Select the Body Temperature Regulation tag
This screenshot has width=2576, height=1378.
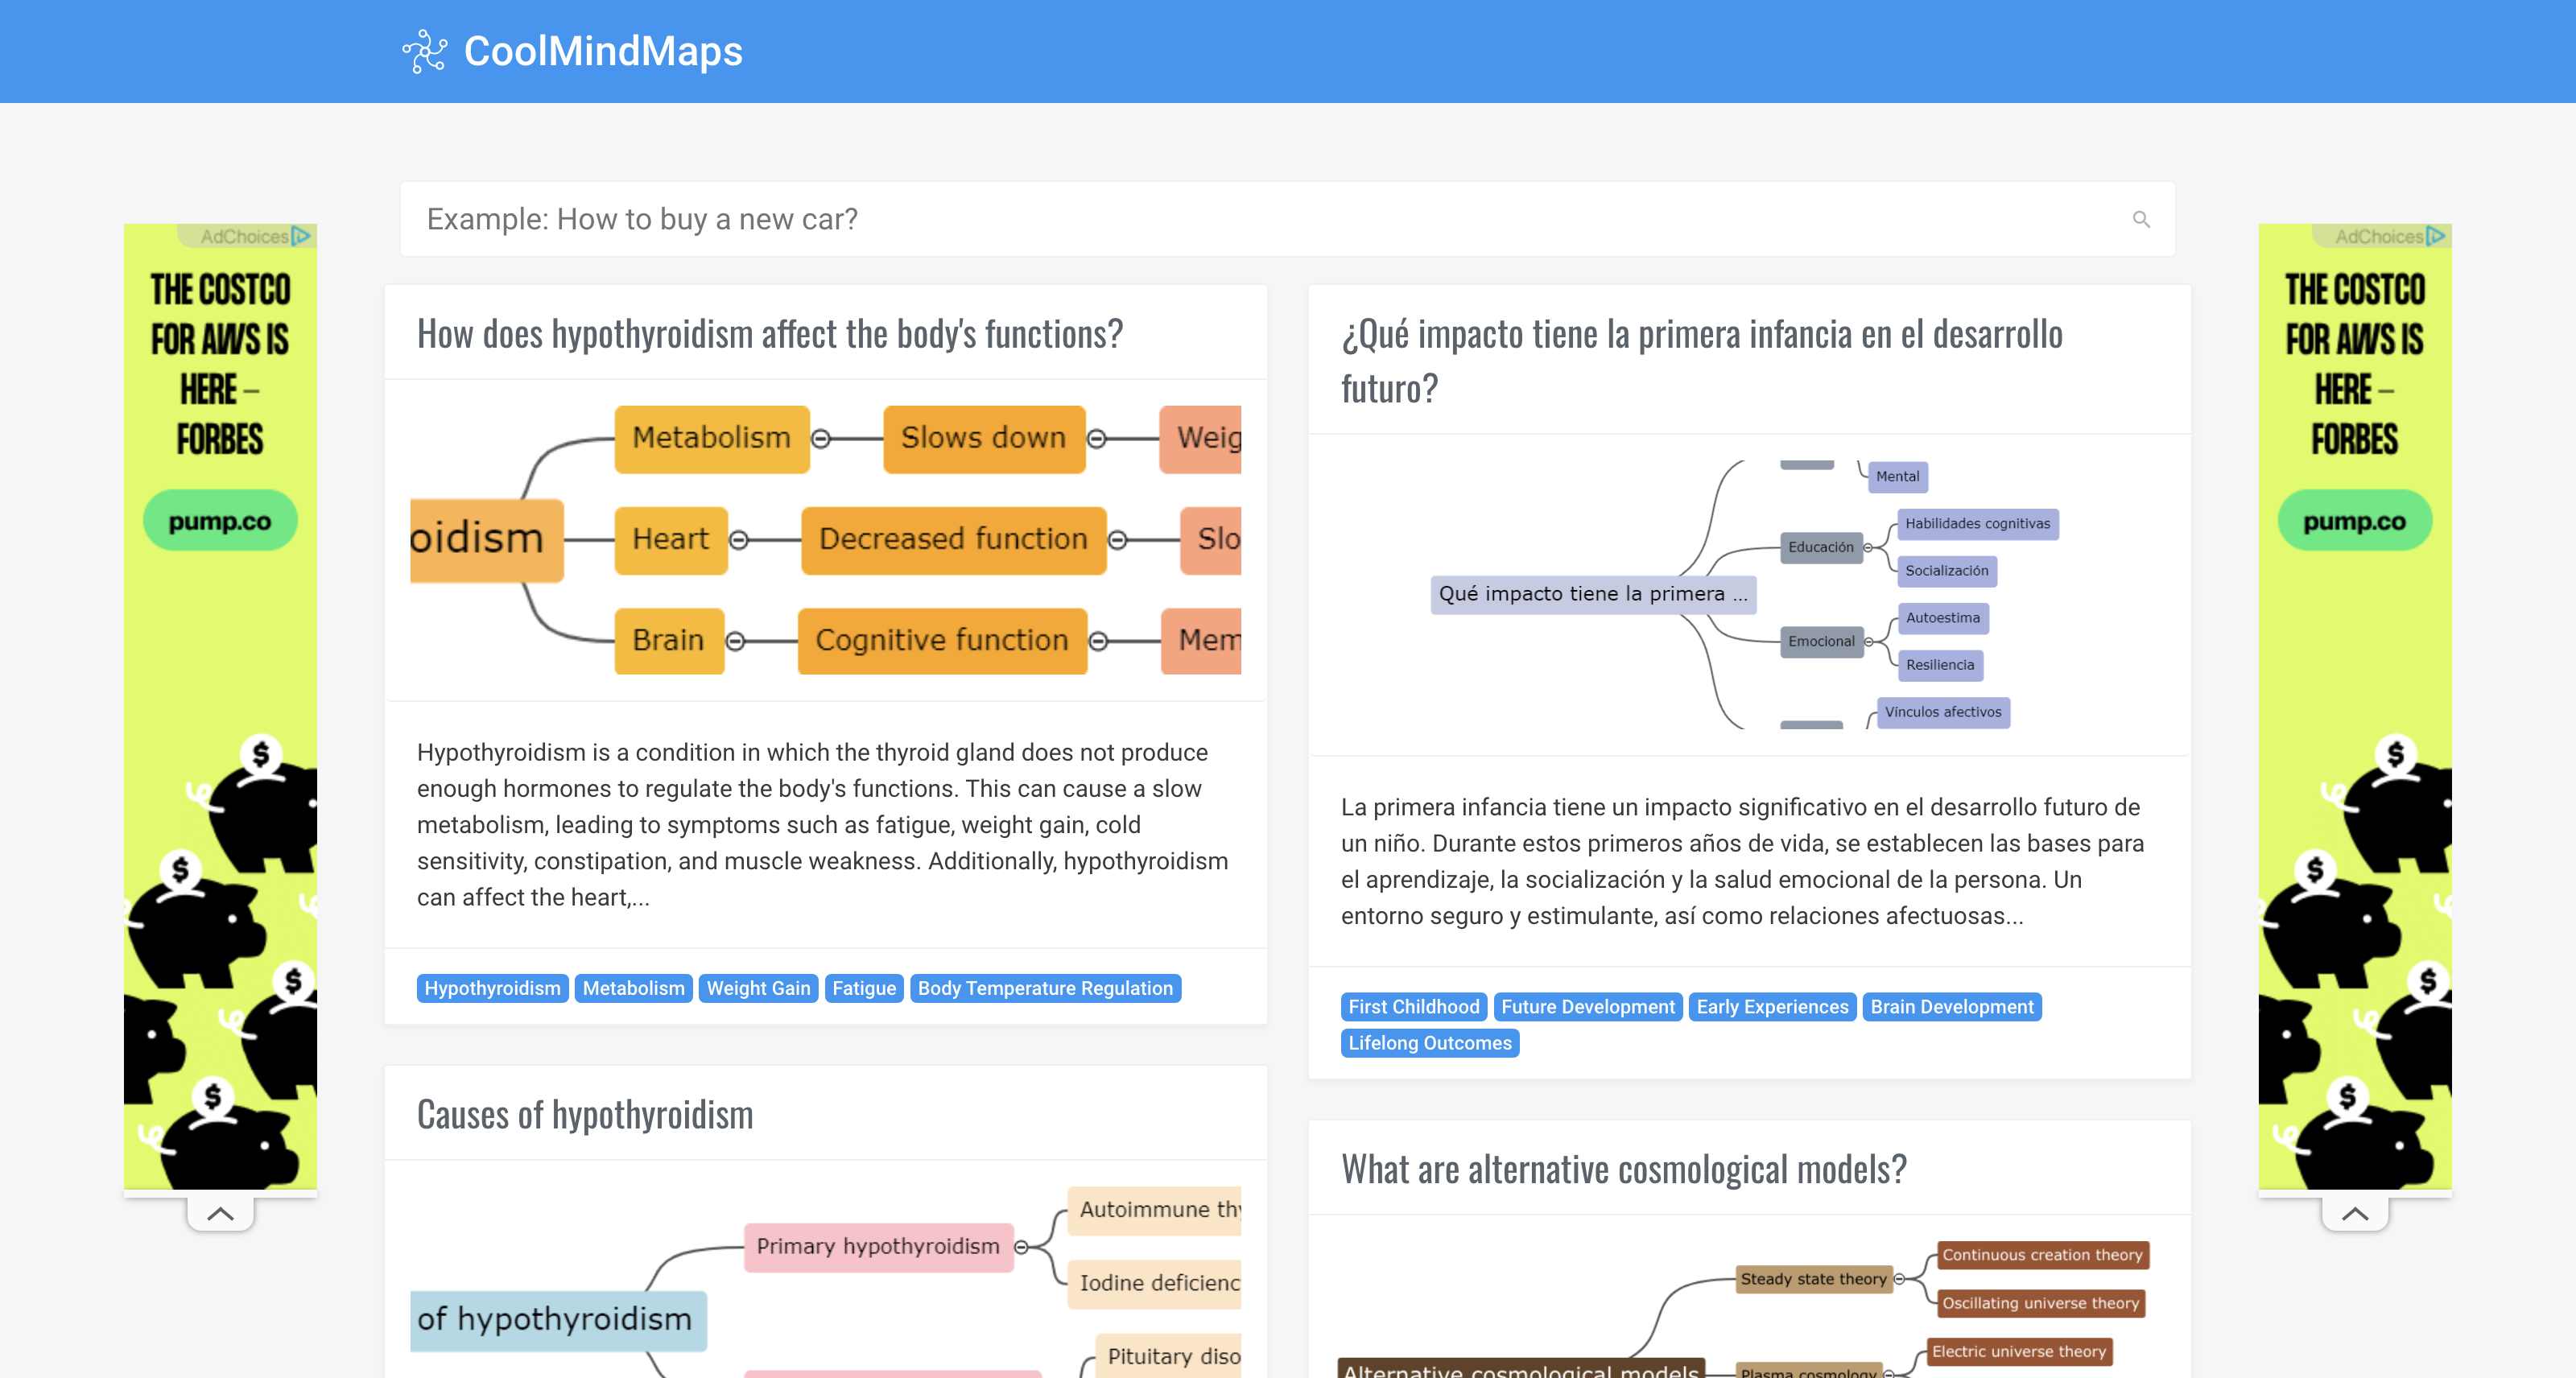coord(1045,988)
